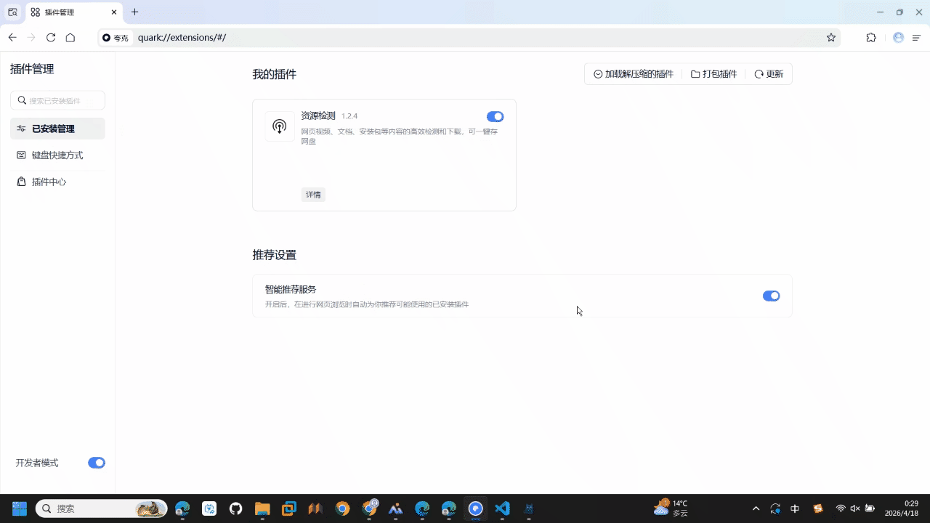Click the user profile avatar icon
This screenshot has width=930, height=523.
898,38
